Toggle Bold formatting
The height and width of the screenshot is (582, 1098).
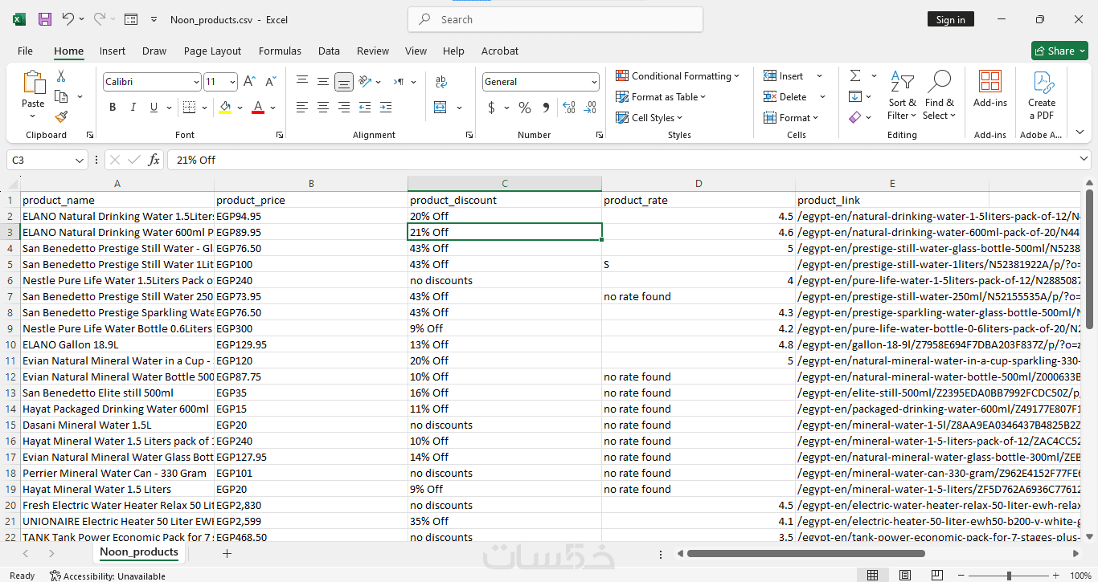click(113, 108)
